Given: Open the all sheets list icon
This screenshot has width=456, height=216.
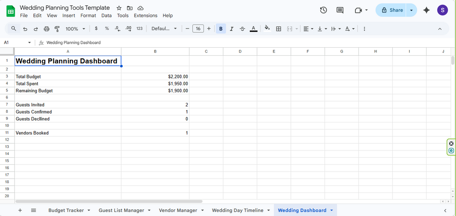Looking at the screenshot, I should coord(33,210).
